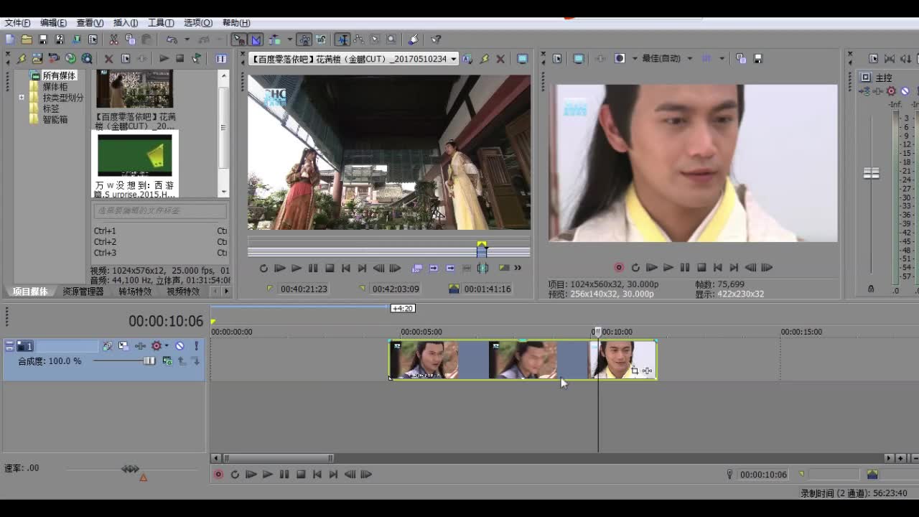Open the 编辑(E) menu

click(x=53, y=23)
